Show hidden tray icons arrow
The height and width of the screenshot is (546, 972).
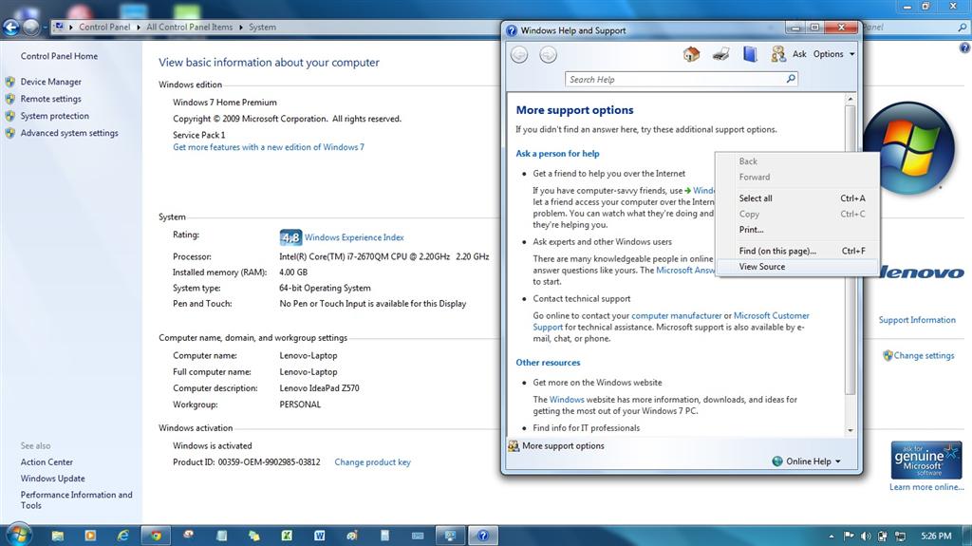tap(832, 537)
